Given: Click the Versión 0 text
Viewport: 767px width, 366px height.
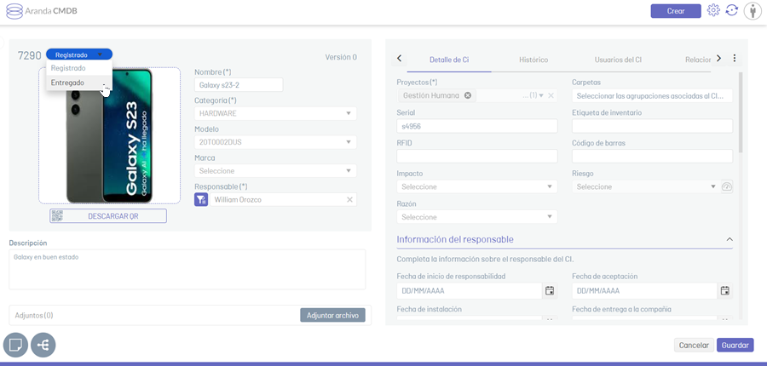Looking at the screenshot, I should point(341,57).
